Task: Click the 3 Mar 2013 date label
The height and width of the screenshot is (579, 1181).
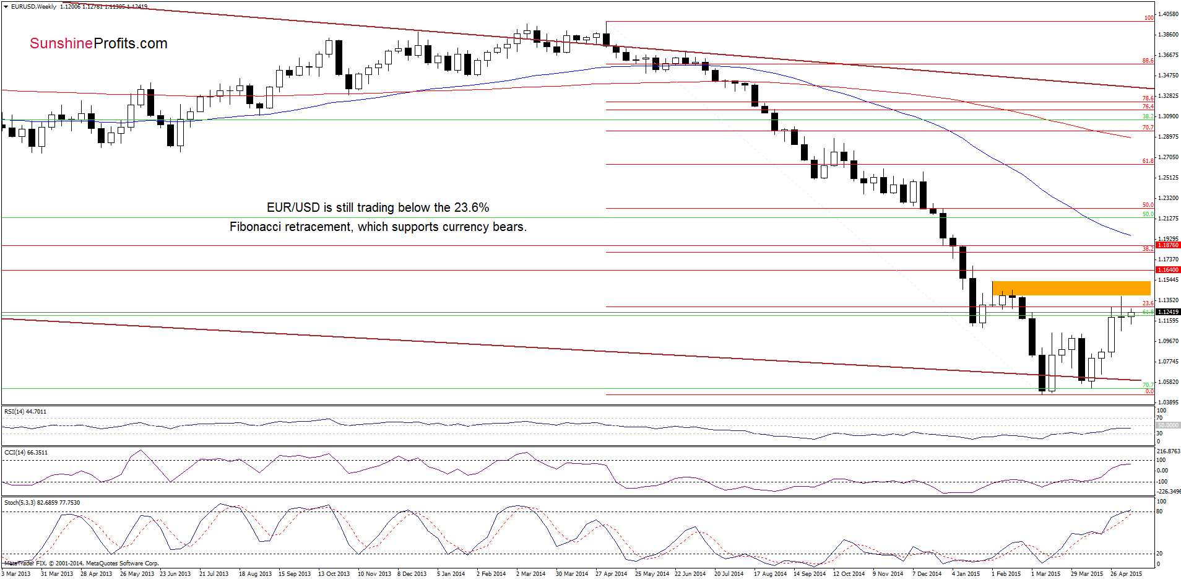Action: tap(15, 573)
